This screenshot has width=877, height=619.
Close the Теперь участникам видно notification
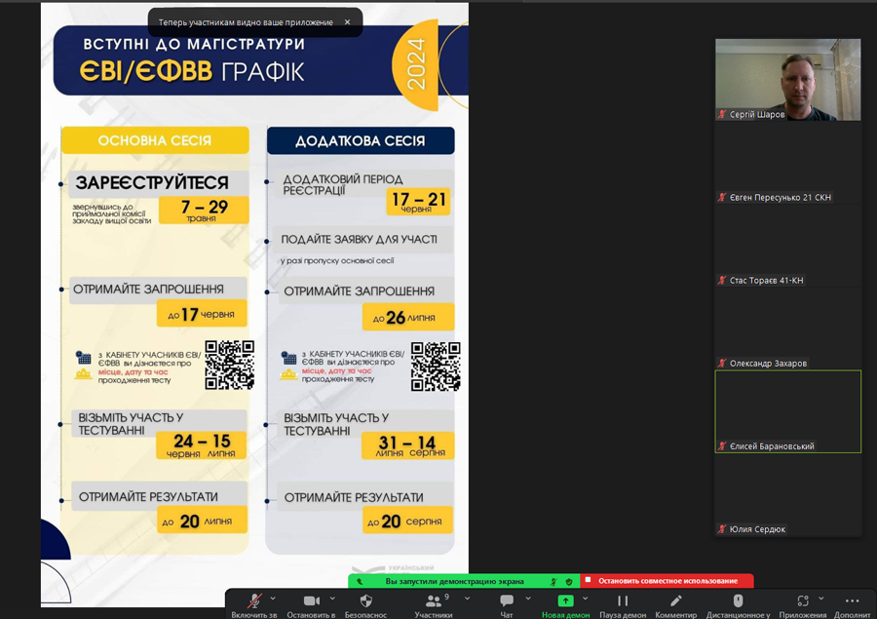point(347,22)
